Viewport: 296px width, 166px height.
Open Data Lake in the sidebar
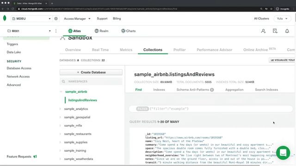(x=14, y=52)
